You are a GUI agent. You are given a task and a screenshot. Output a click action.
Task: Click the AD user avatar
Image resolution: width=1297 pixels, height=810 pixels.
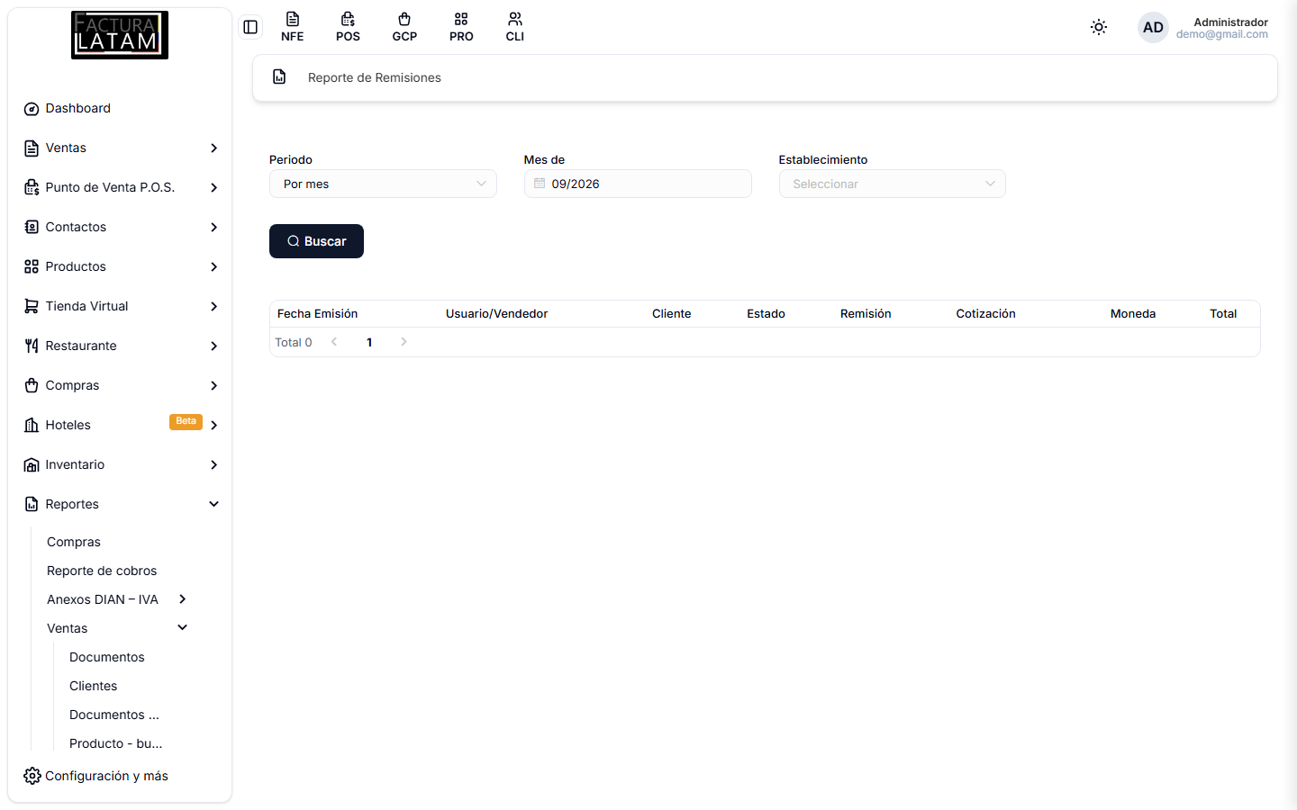[1153, 27]
